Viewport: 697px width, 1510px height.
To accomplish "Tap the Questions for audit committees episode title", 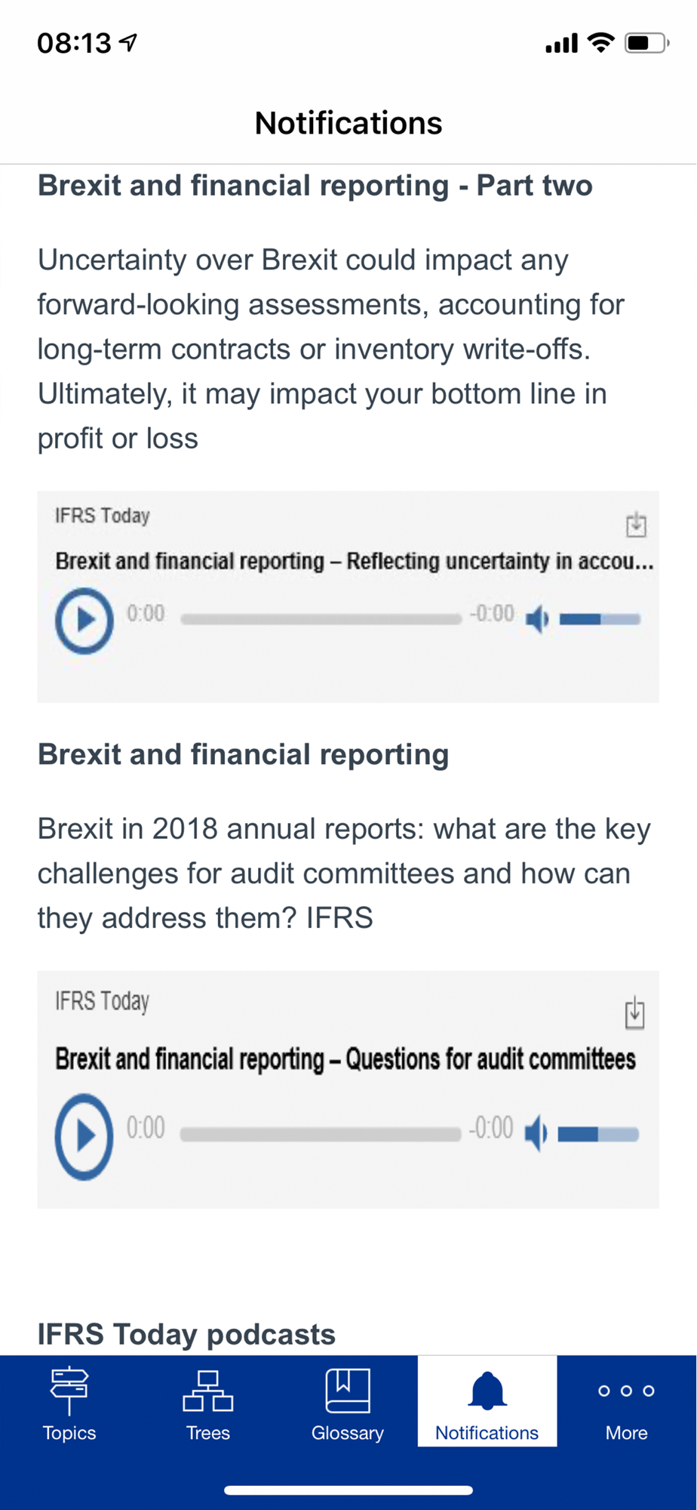I will (345, 1059).
